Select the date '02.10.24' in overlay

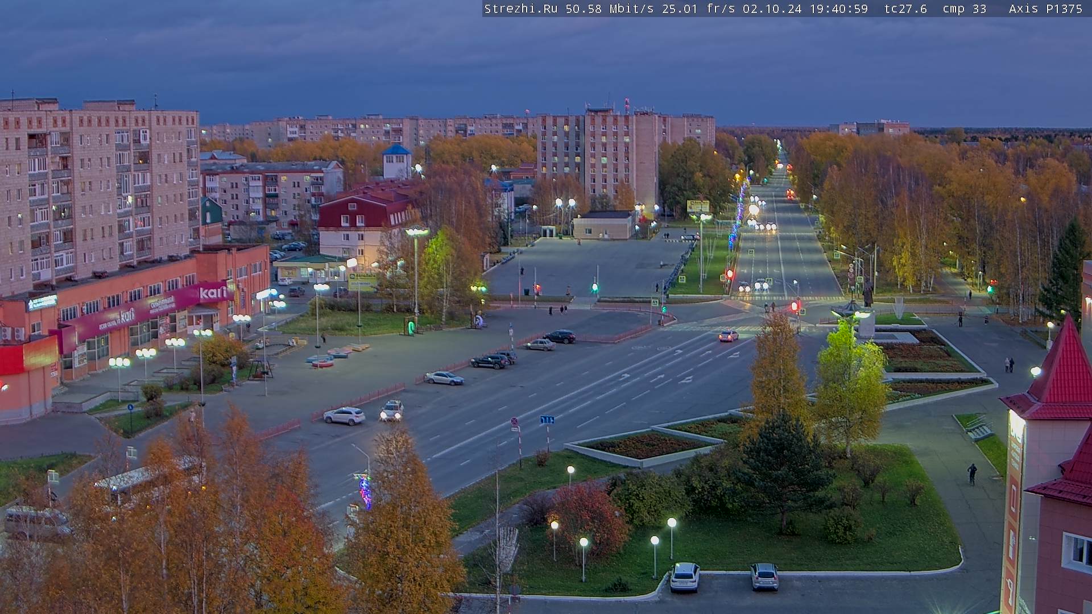click(x=772, y=9)
